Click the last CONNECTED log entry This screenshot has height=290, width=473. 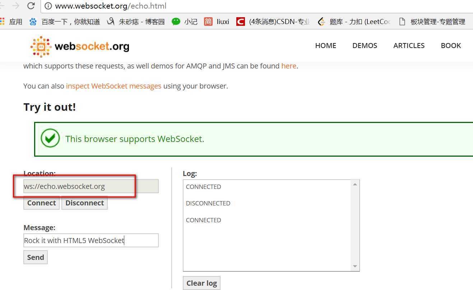tap(203, 220)
